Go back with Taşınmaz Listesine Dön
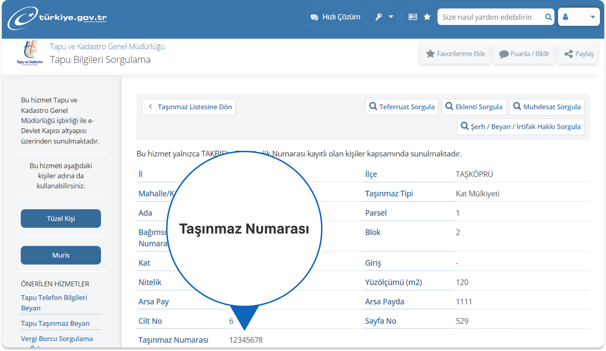 [189, 107]
